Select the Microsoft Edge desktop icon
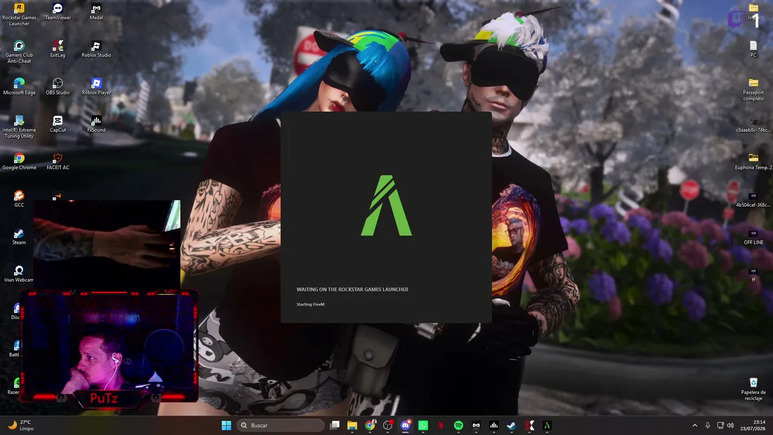Viewport: 773px width, 435px height. pyautogui.click(x=19, y=86)
